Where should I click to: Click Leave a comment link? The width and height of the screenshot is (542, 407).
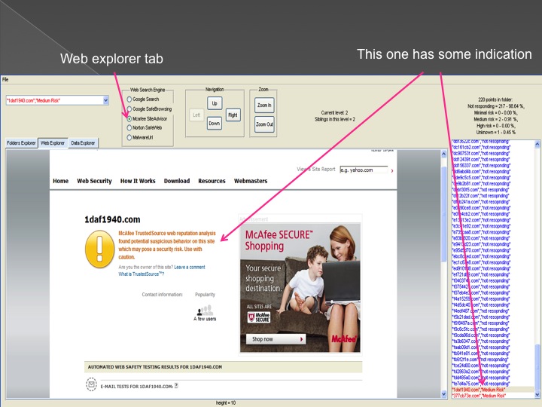pyautogui.click(x=190, y=267)
